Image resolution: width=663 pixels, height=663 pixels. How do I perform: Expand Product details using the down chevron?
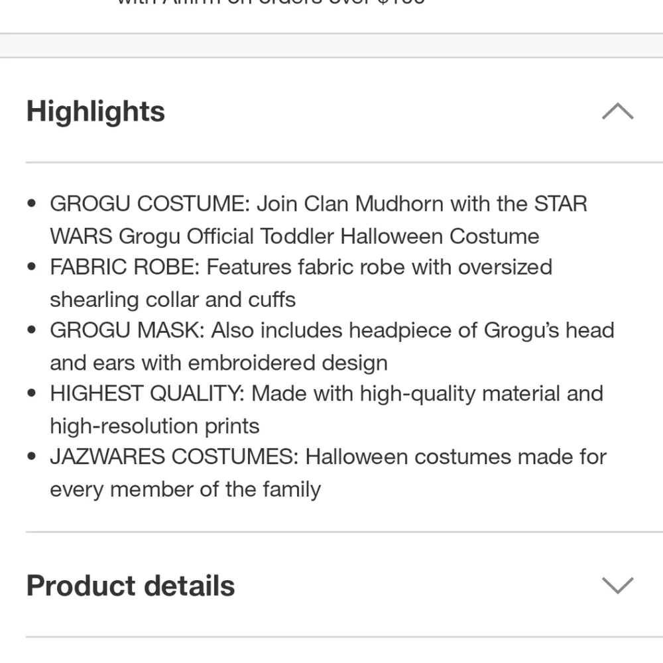[617, 585]
